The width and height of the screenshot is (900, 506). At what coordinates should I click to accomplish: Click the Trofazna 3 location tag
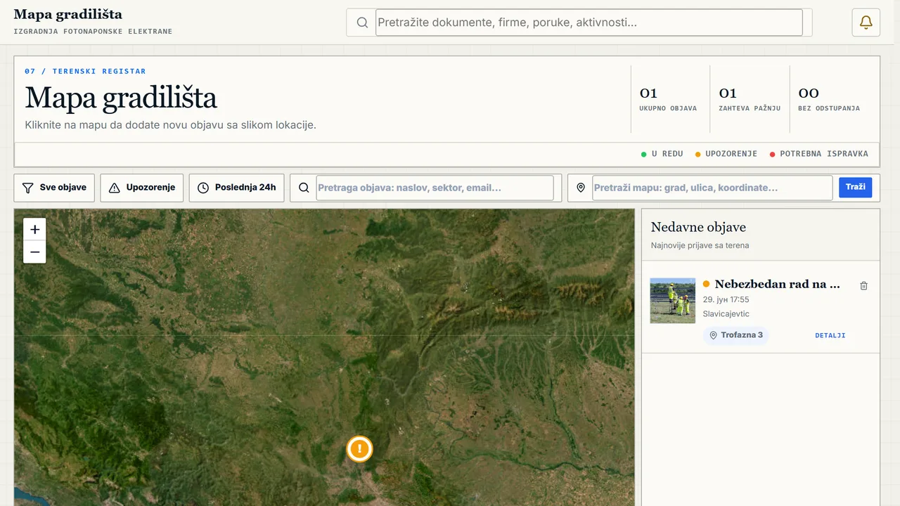point(735,335)
